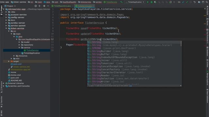Click the ticket-service breadcrumb in navigation bar

19,2
